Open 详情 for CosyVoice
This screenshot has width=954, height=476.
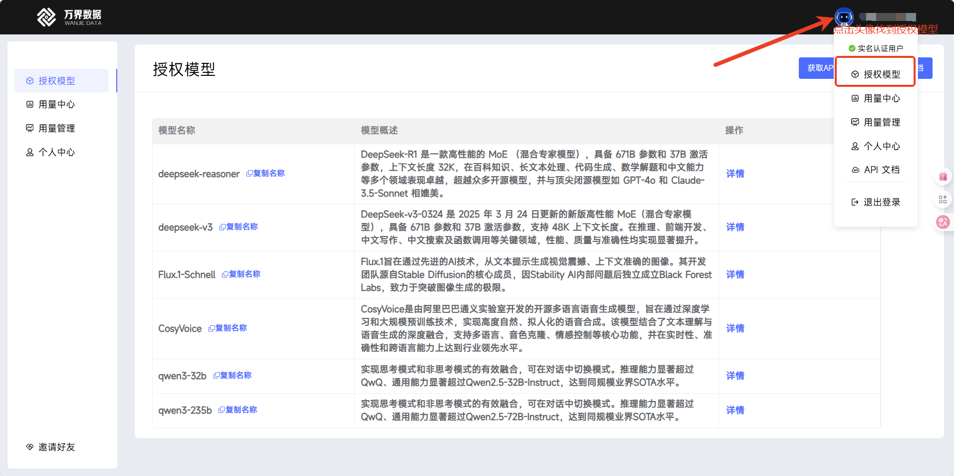[x=735, y=328]
